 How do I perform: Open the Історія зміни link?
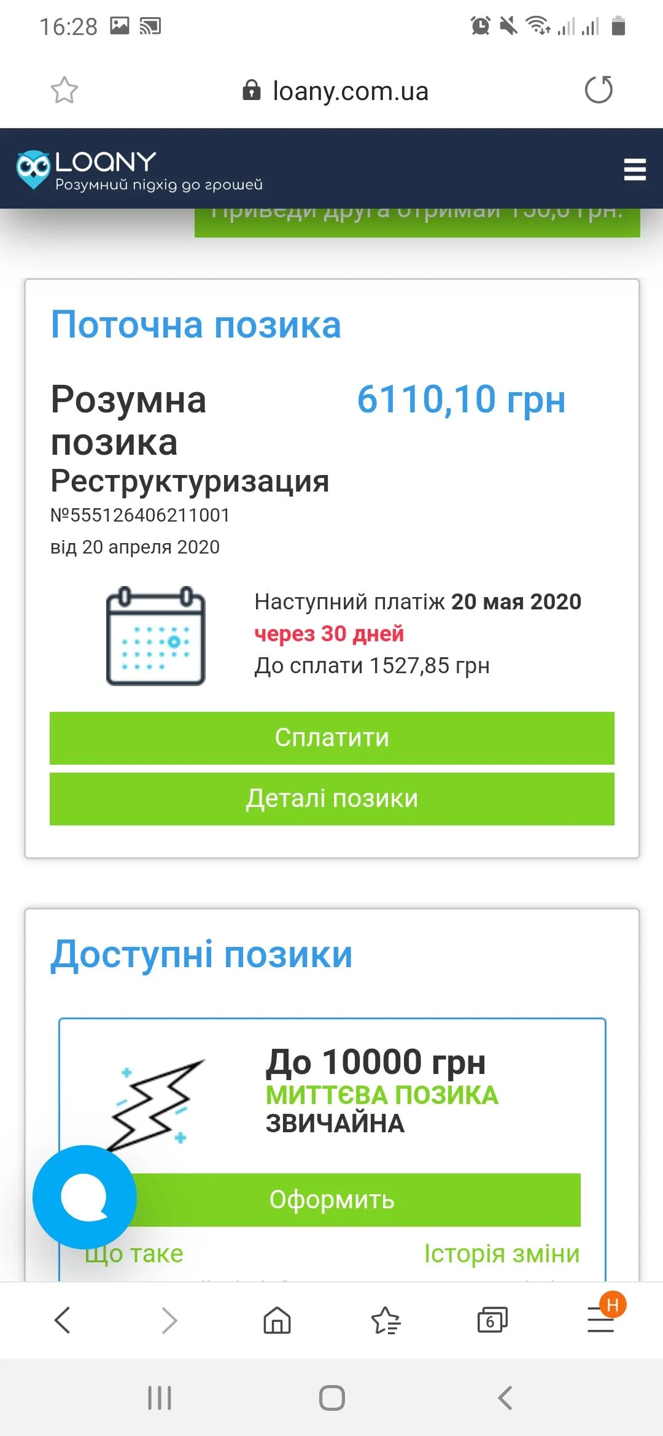pyautogui.click(x=502, y=1254)
